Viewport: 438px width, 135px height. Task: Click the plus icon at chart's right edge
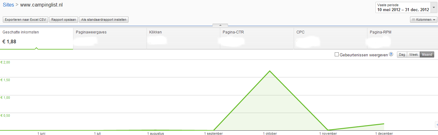436,124
